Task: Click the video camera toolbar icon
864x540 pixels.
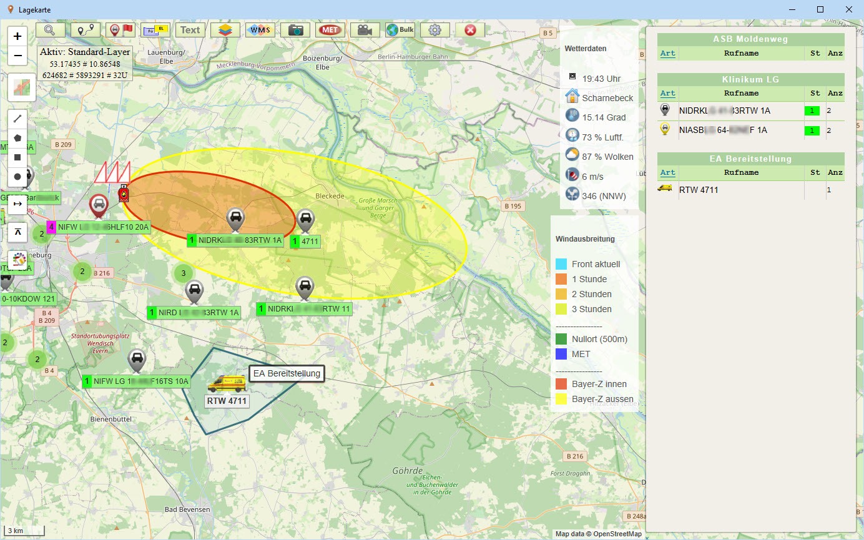Action: tap(365, 30)
